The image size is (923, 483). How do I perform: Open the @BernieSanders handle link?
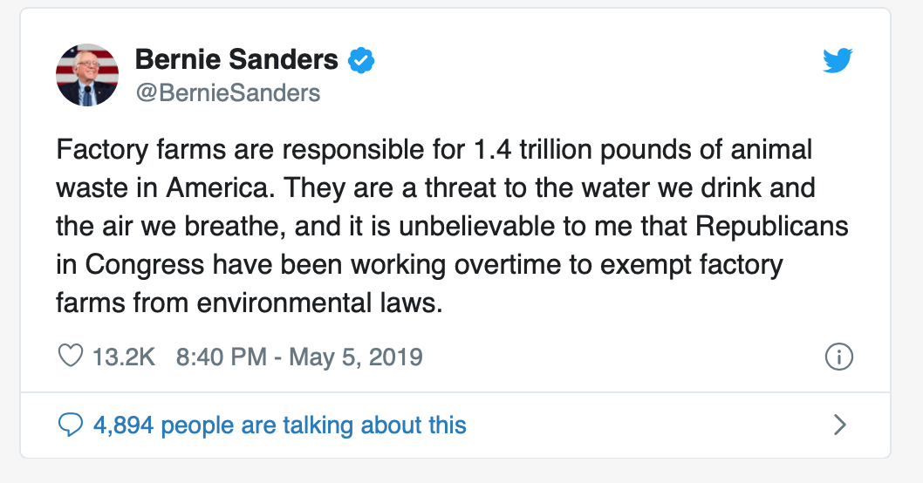pos(228,93)
